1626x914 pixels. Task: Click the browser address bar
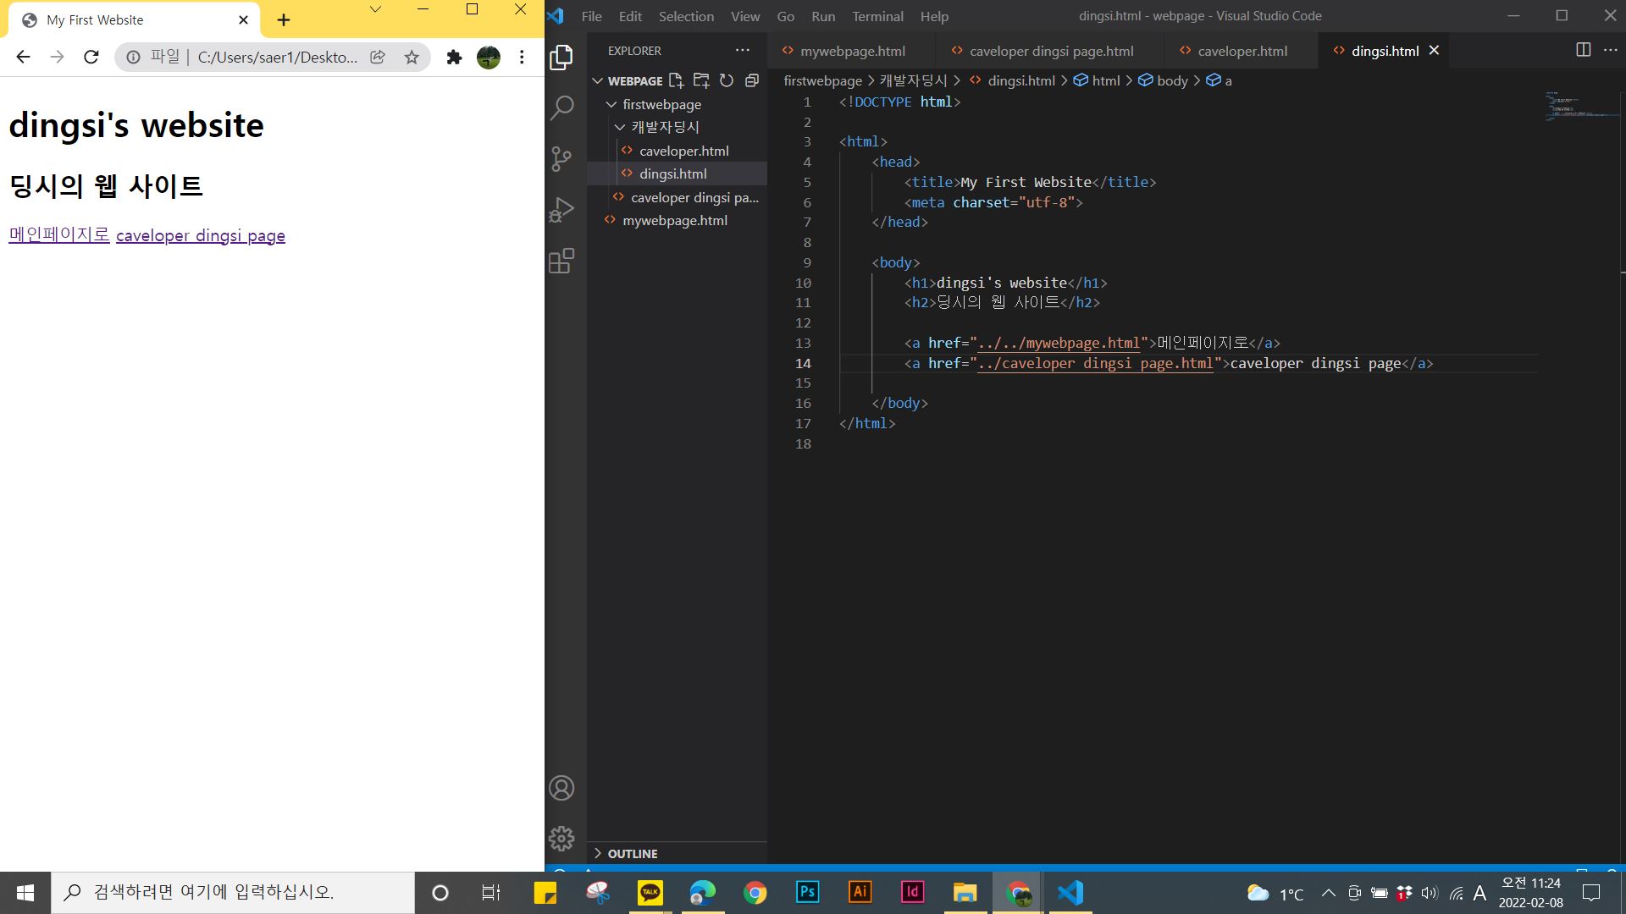pyautogui.click(x=276, y=58)
